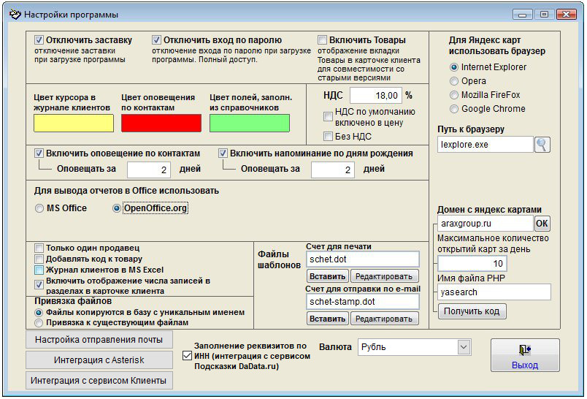Toggle 'Включить оповещение по контактам'
The image size is (587, 399).
click(39, 153)
